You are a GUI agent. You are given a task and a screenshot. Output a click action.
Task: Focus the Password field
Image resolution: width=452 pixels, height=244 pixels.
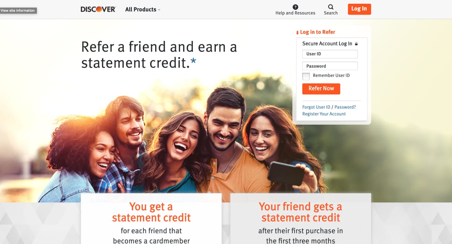pyautogui.click(x=330, y=66)
